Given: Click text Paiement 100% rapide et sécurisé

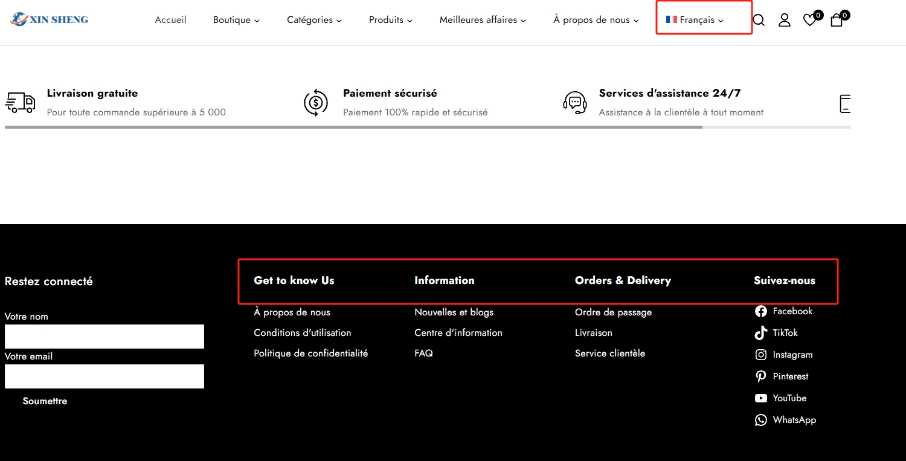Looking at the screenshot, I should [x=415, y=112].
